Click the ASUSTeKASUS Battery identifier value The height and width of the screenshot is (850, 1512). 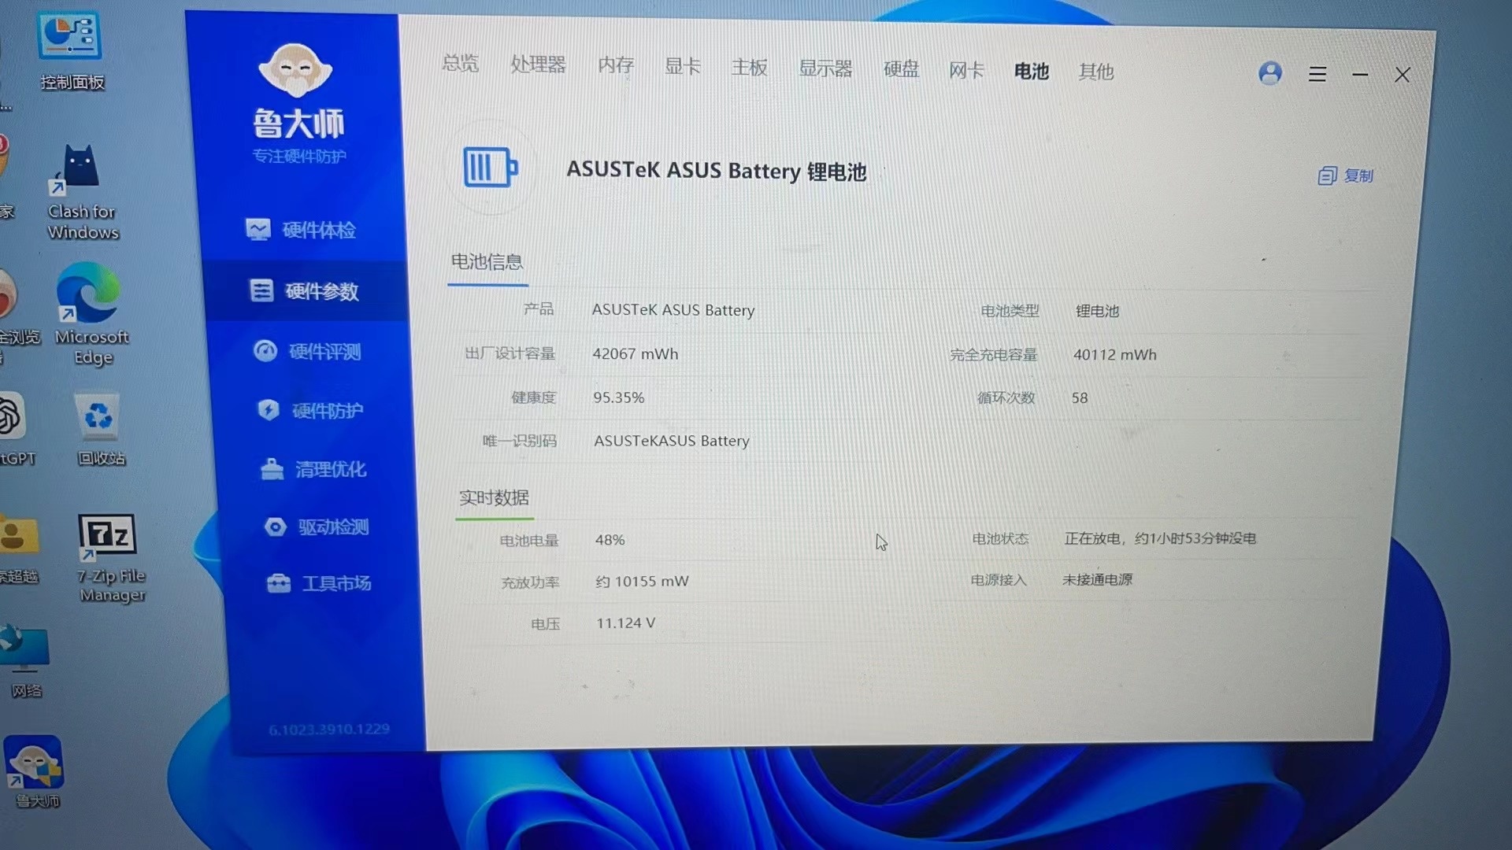click(x=671, y=442)
